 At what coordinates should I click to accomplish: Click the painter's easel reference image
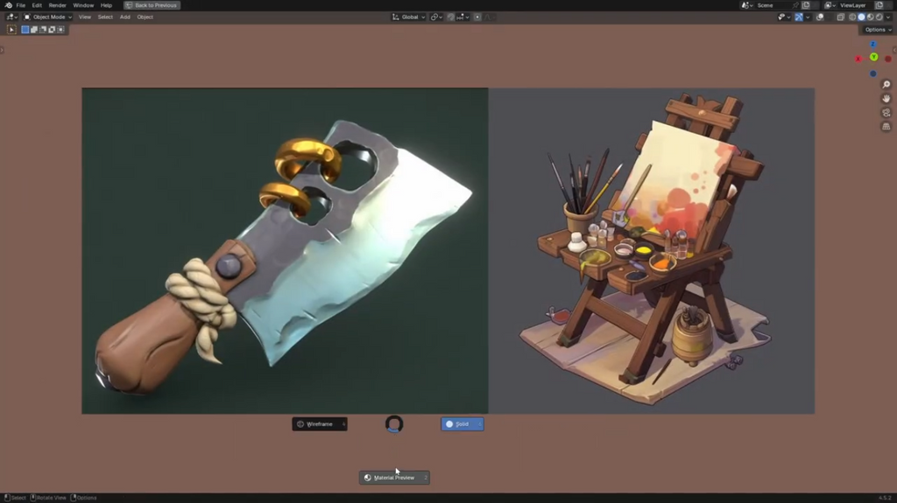(652, 251)
